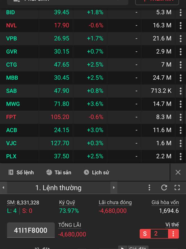
Task: Click the MWG change +3.6%
Action: point(95,104)
